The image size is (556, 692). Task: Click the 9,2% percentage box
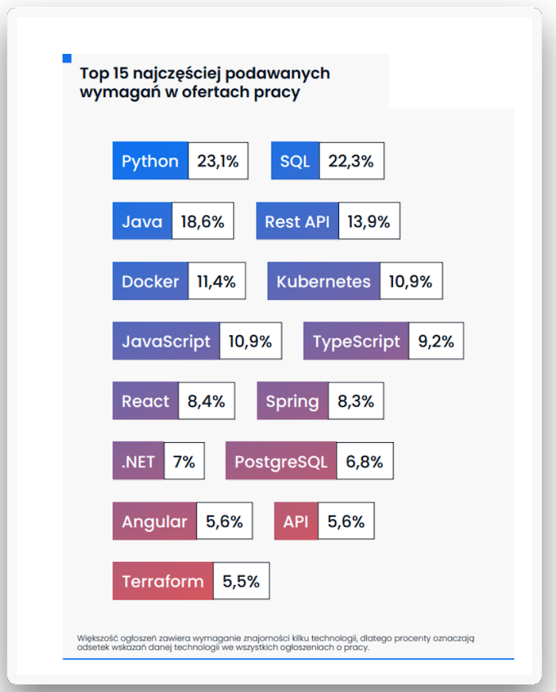pyautogui.click(x=436, y=341)
